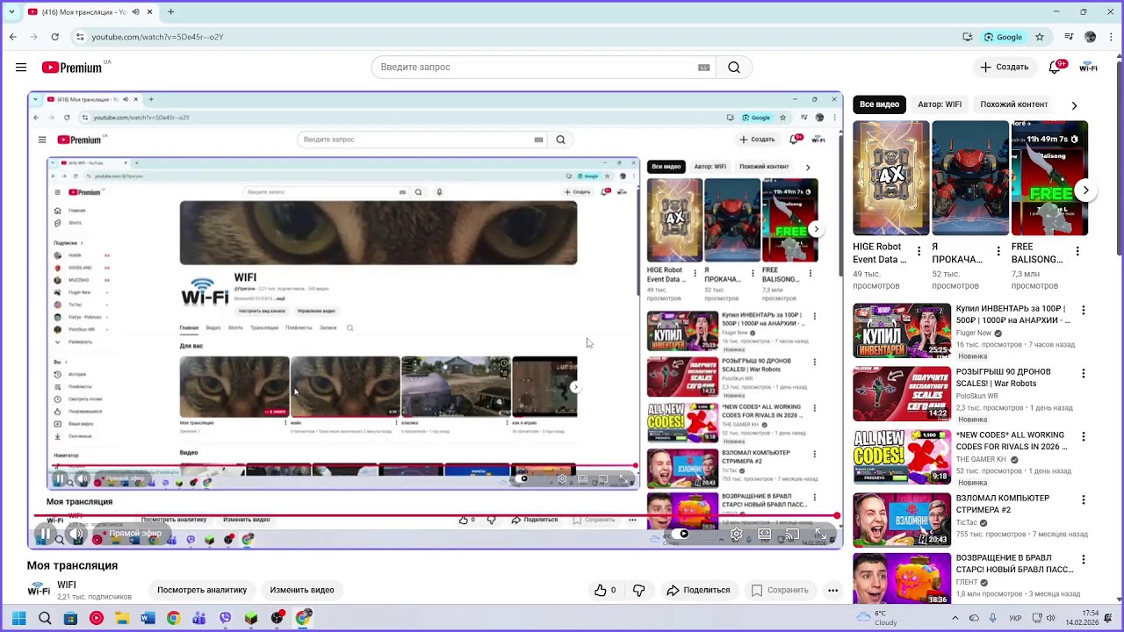This screenshot has height=632, width=1124.
Task: Open Microsoft Word from taskbar
Action: click(x=148, y=618)
